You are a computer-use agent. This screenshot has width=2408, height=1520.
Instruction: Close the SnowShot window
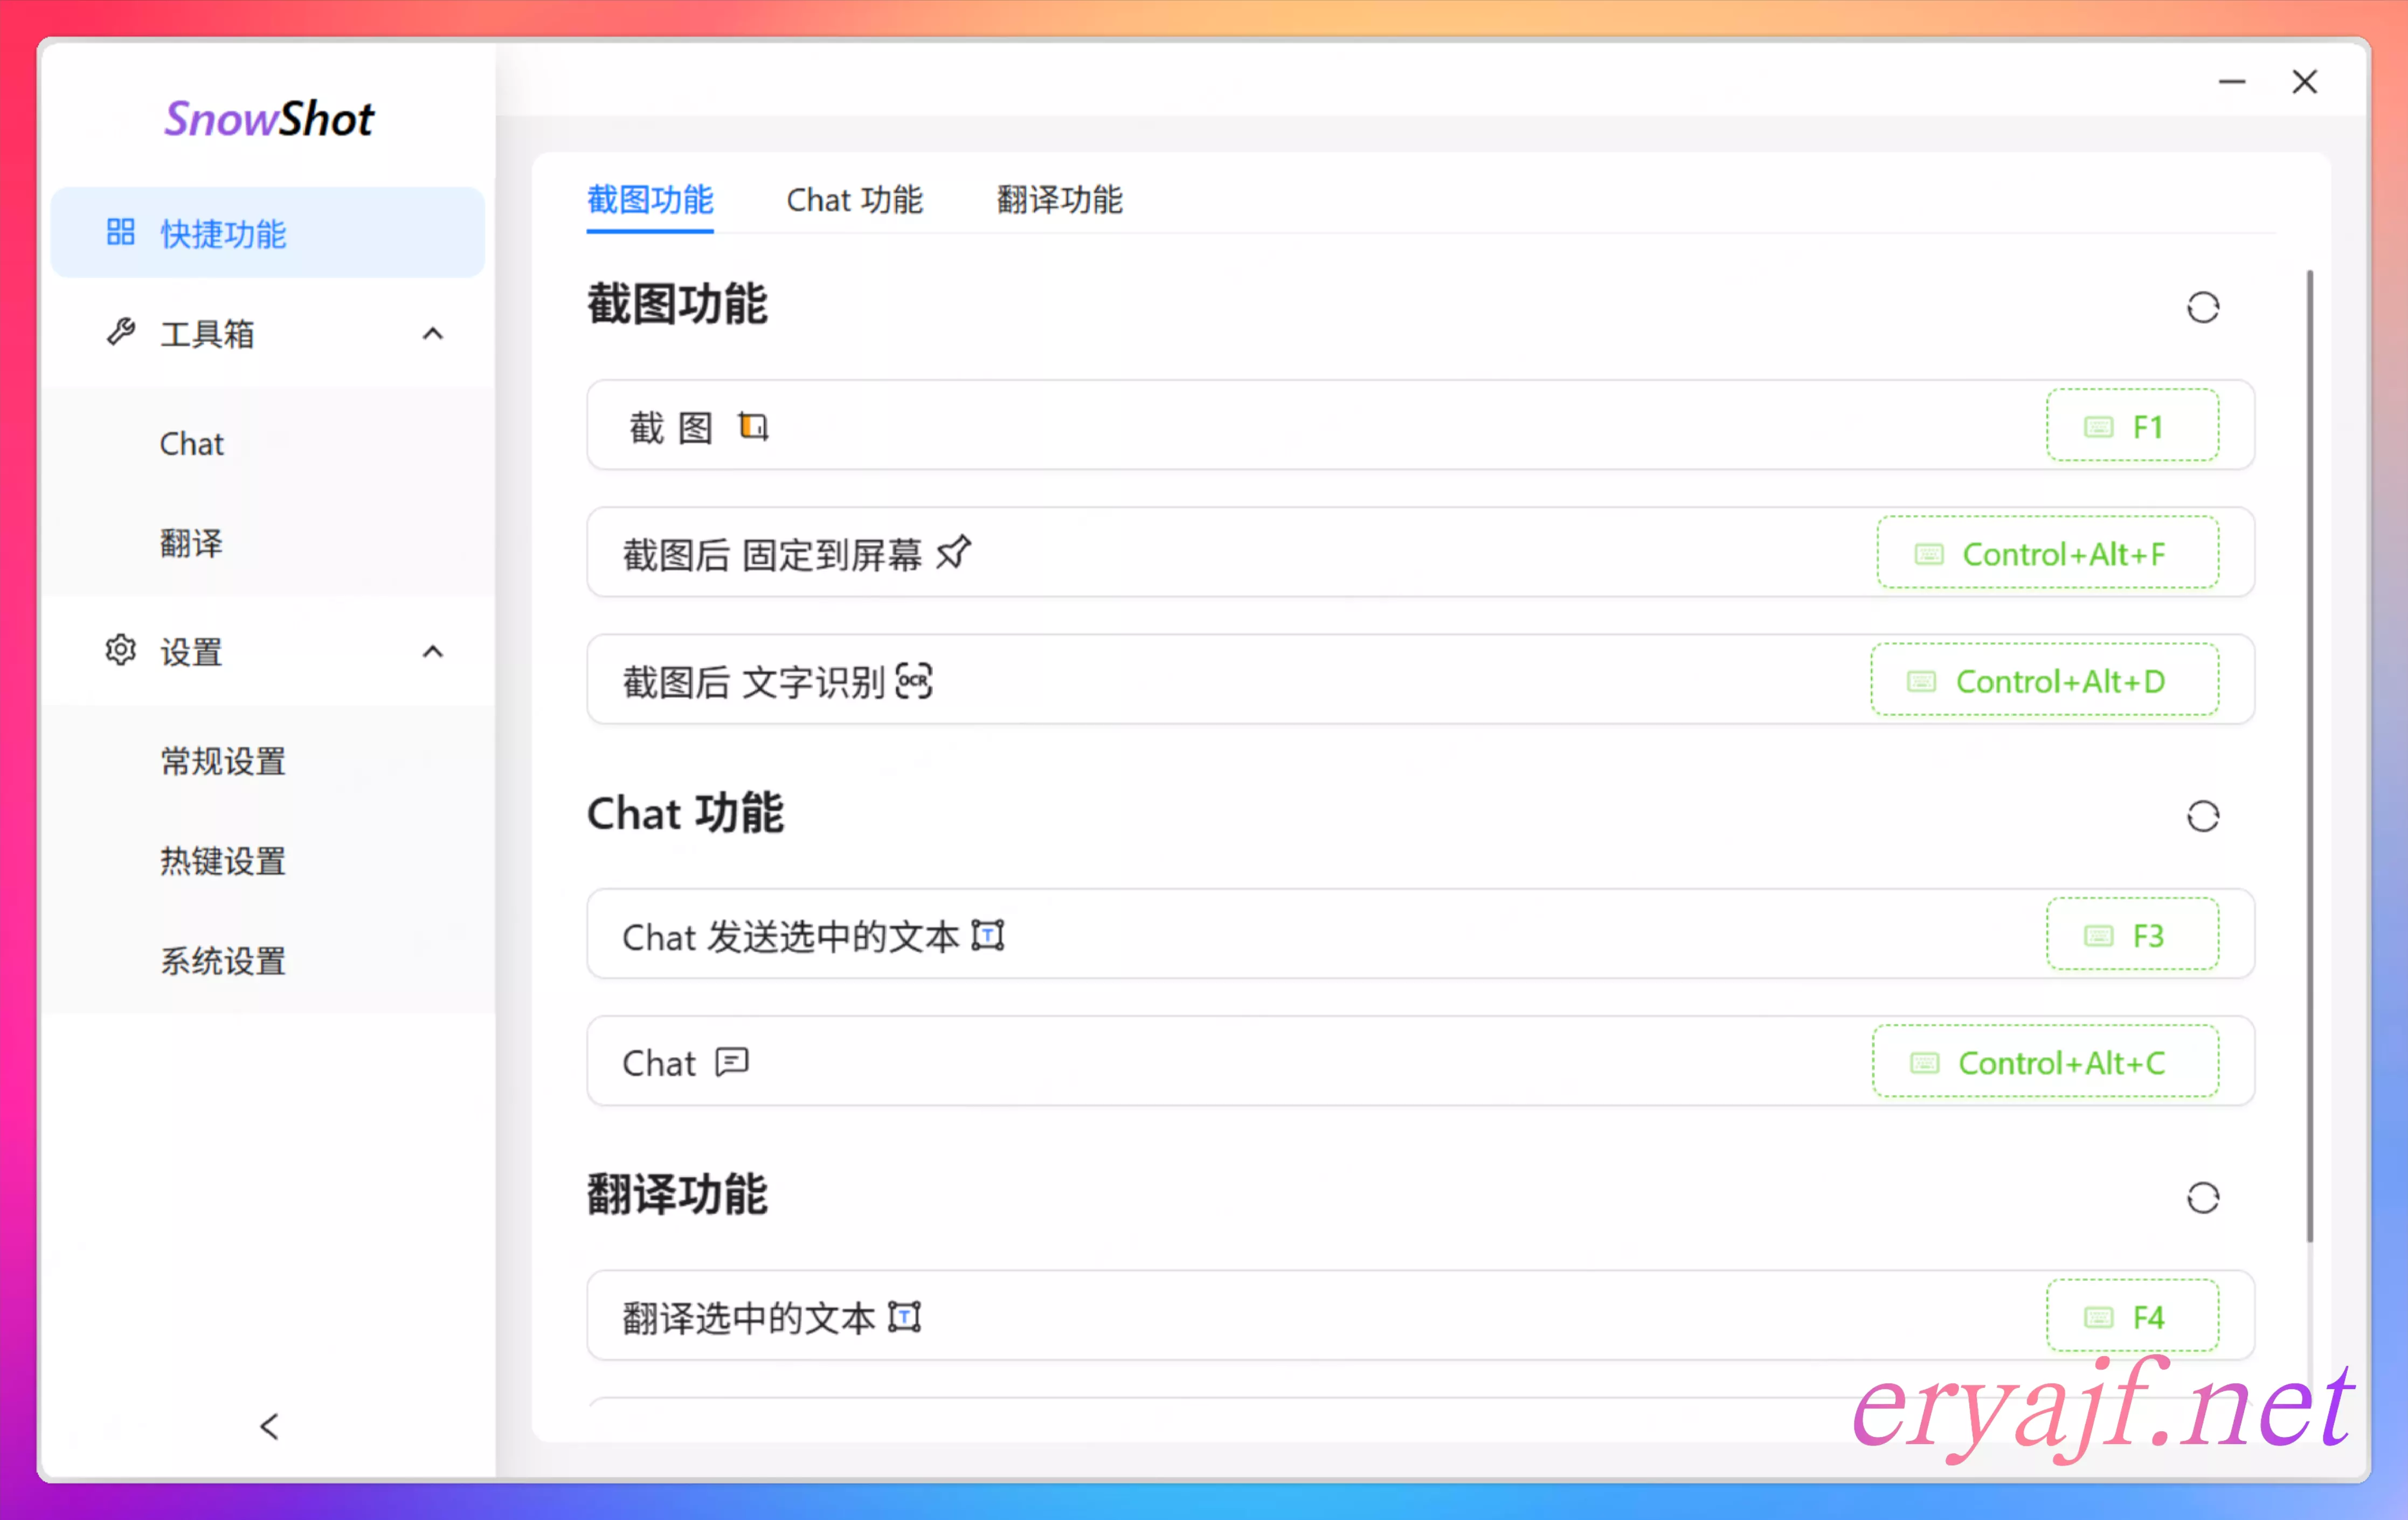(x=2304, y=82)
